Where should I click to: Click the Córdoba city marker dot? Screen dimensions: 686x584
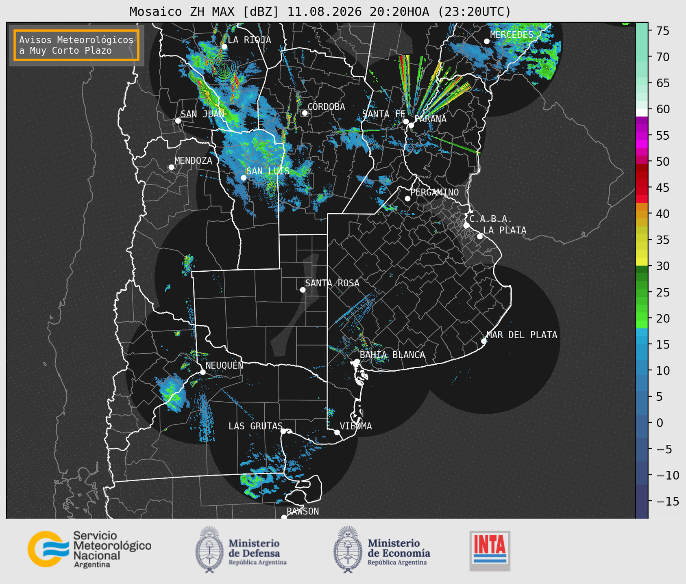305,113
